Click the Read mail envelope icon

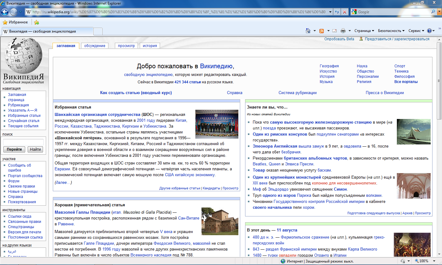335,31
